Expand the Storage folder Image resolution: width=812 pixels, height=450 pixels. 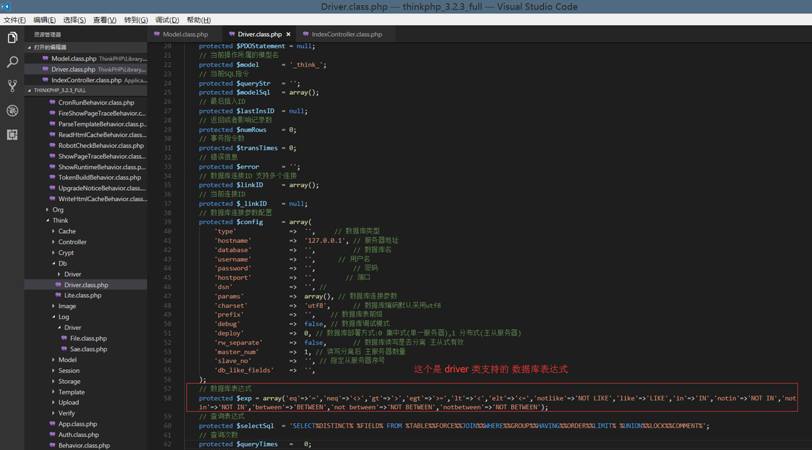tap(69, 382)
